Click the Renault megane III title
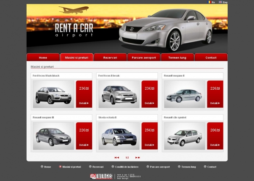Image resolution: width=254 pixels, height=181 pixels. click(43, 118)
